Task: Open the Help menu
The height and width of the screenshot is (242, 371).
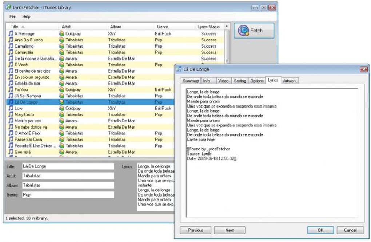Action: pos(26,17)
